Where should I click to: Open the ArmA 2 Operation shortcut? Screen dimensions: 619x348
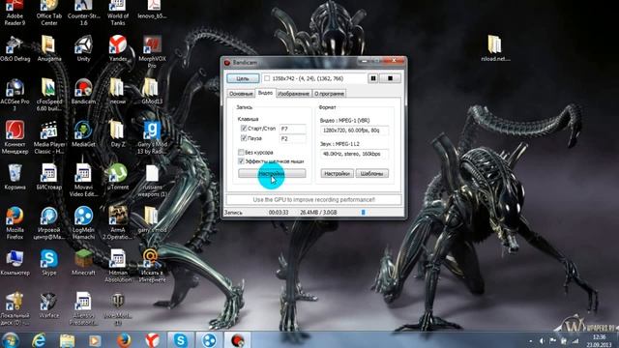(x=118, y=223)
